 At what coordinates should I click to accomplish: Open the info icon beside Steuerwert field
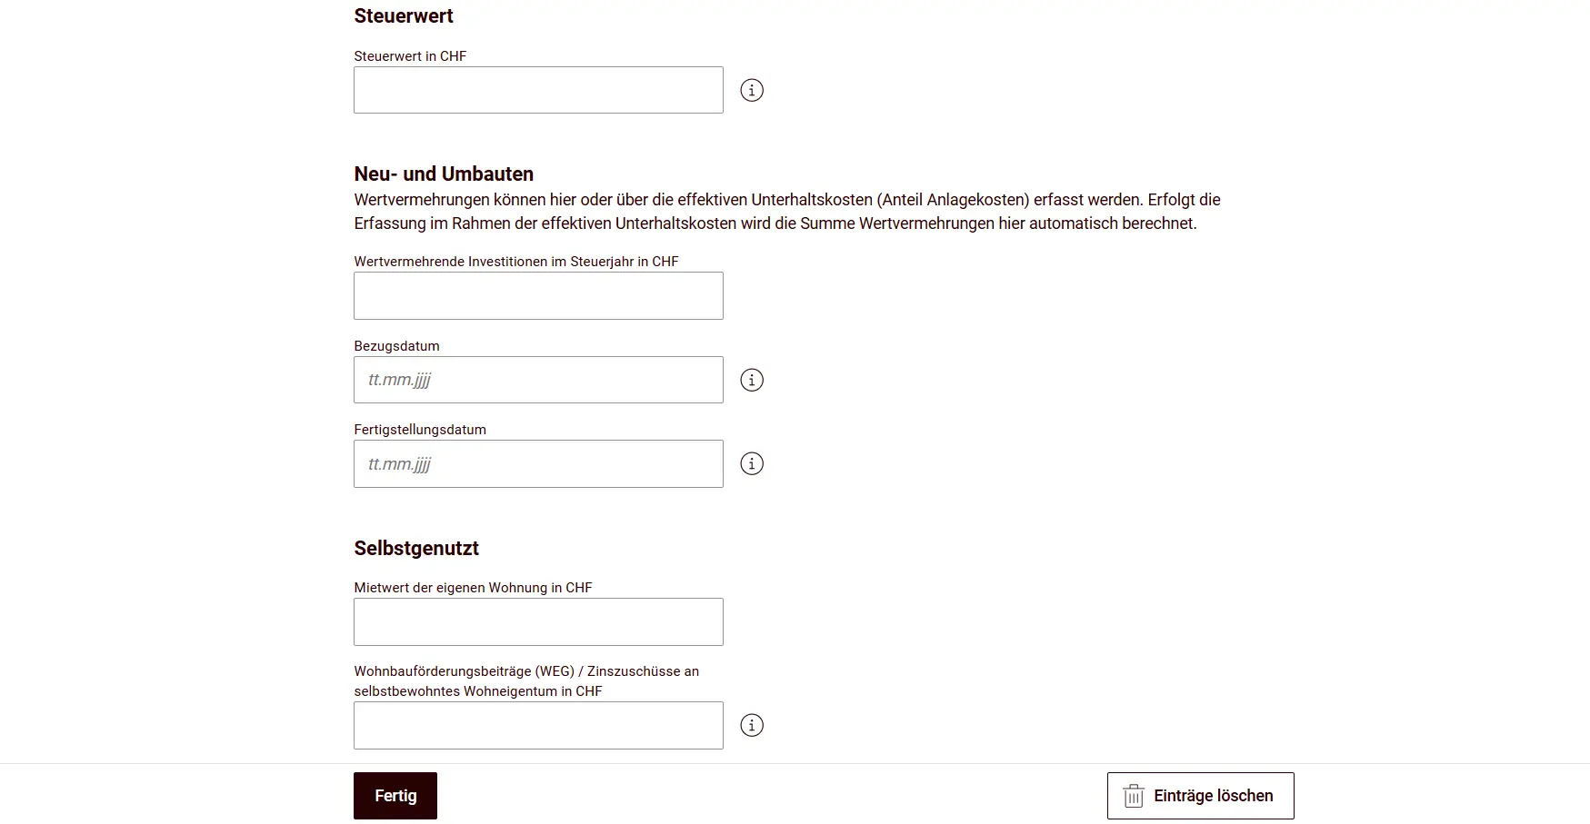(752, 90)
